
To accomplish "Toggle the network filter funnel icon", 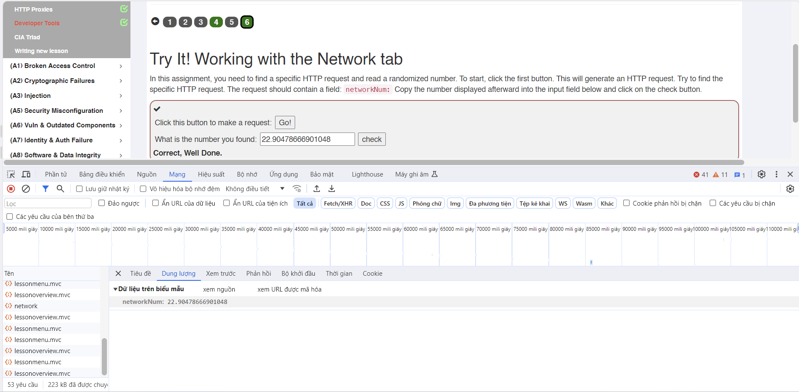I will (x=45, y=189).
